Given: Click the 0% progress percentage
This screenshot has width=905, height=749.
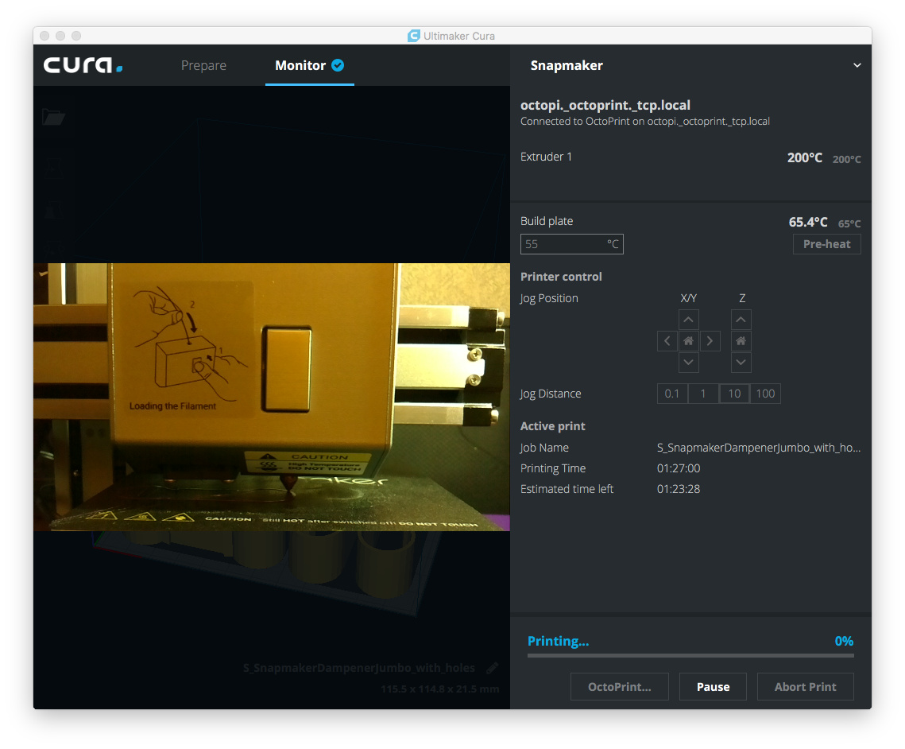Looking at the screenshot, I should (x=844, y=641).
